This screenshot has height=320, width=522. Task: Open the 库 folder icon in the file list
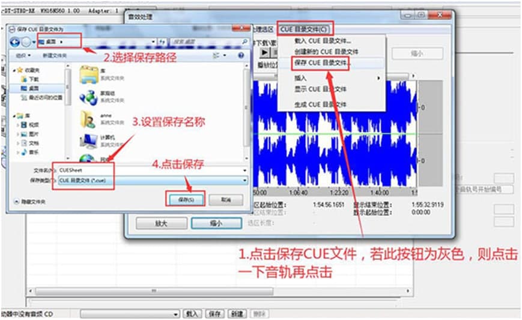coord(89,75)
